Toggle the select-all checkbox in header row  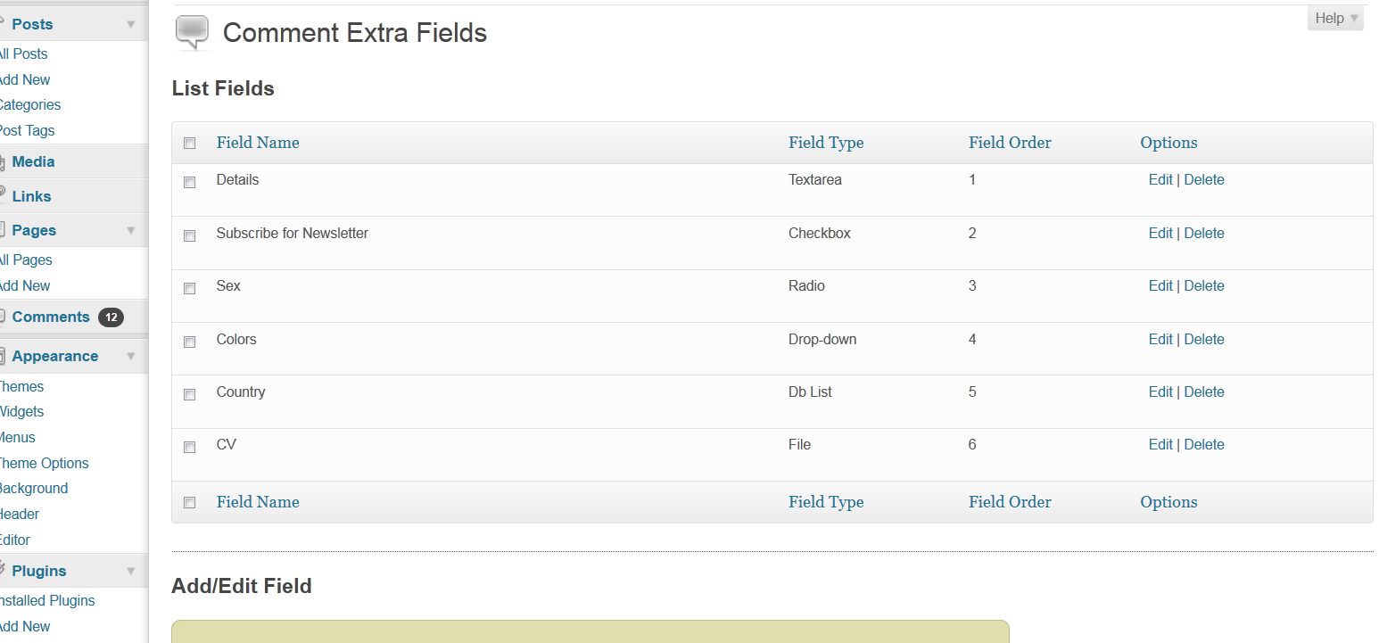tap(189, 143)
